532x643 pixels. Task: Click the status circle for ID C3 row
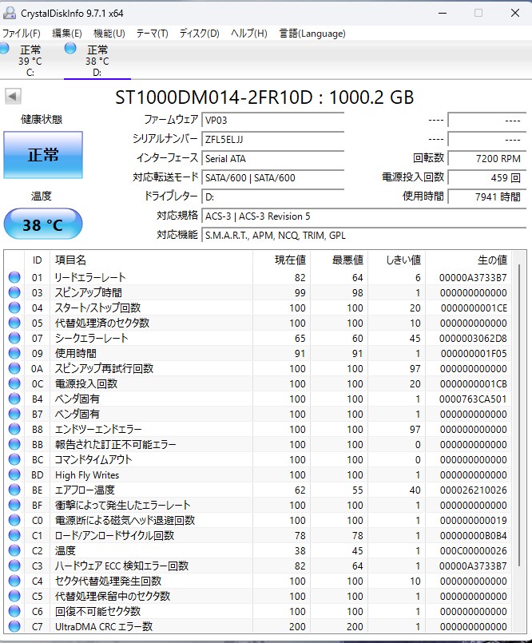point(14,566)
